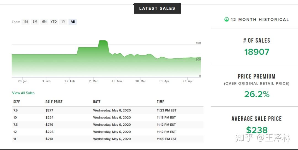Select the 1M zoom range

[26, 22]
